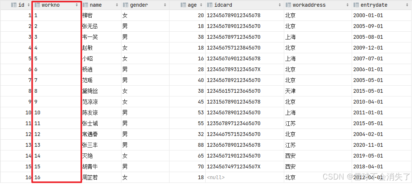Click idcard 123456157123645670
The height and width of the screenshot is (184, 412).
[234, 91]
